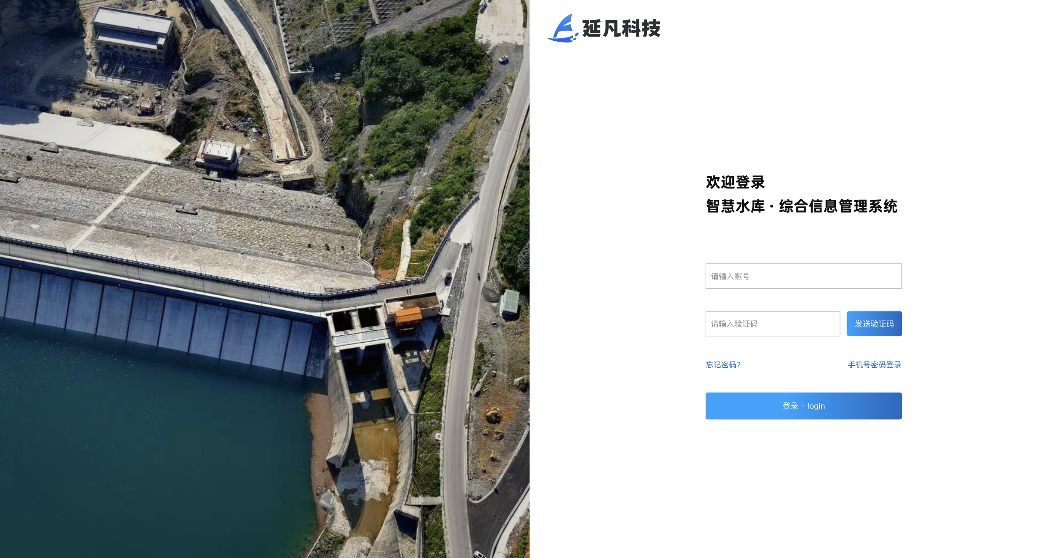The height and width of the screenshot is (558, 1060).
Task: Click the small green-roofed hut by road
Action: [x=510, y=302]
